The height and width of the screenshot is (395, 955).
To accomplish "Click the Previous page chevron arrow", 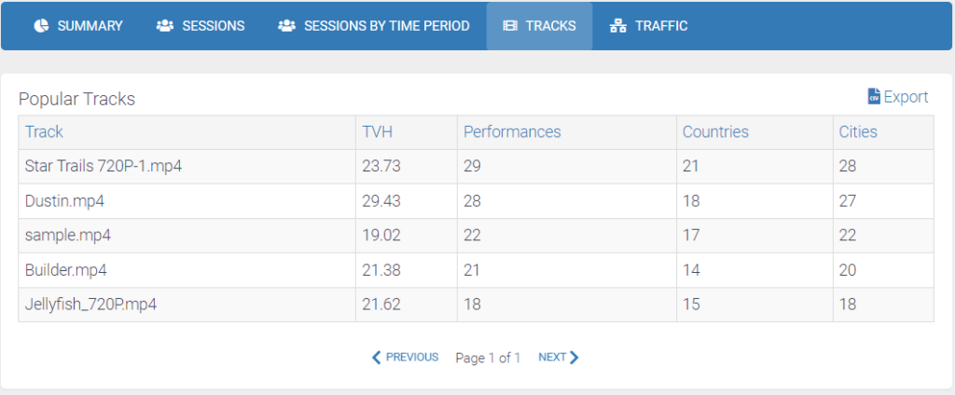I will click(x=377, y=357).
